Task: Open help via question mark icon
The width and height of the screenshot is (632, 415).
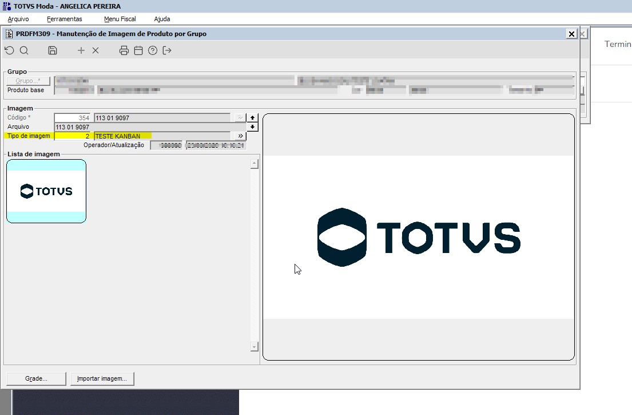Action: pyautogui.click(x=153, y=50)
